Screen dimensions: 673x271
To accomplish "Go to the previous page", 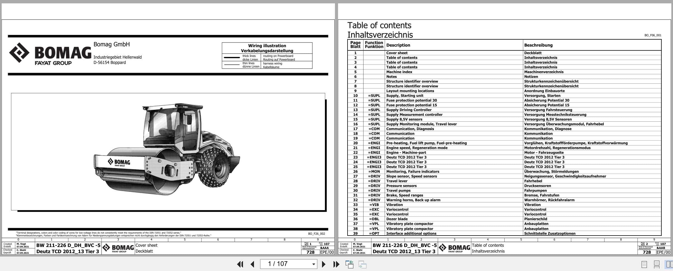I will [252, 264].
